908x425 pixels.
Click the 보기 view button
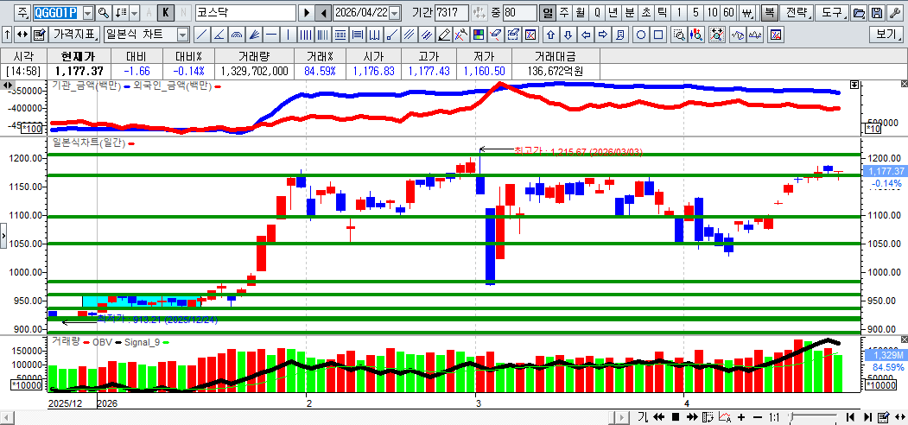pos(886,35)
